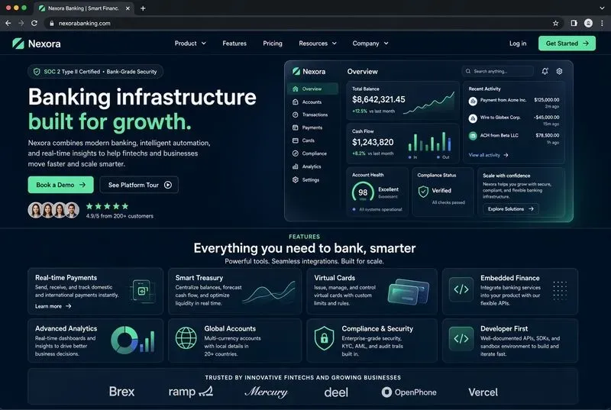The width and height of the screenshot is (611, 410).
Task: Click the Log in link
Action: pos(518,44)
